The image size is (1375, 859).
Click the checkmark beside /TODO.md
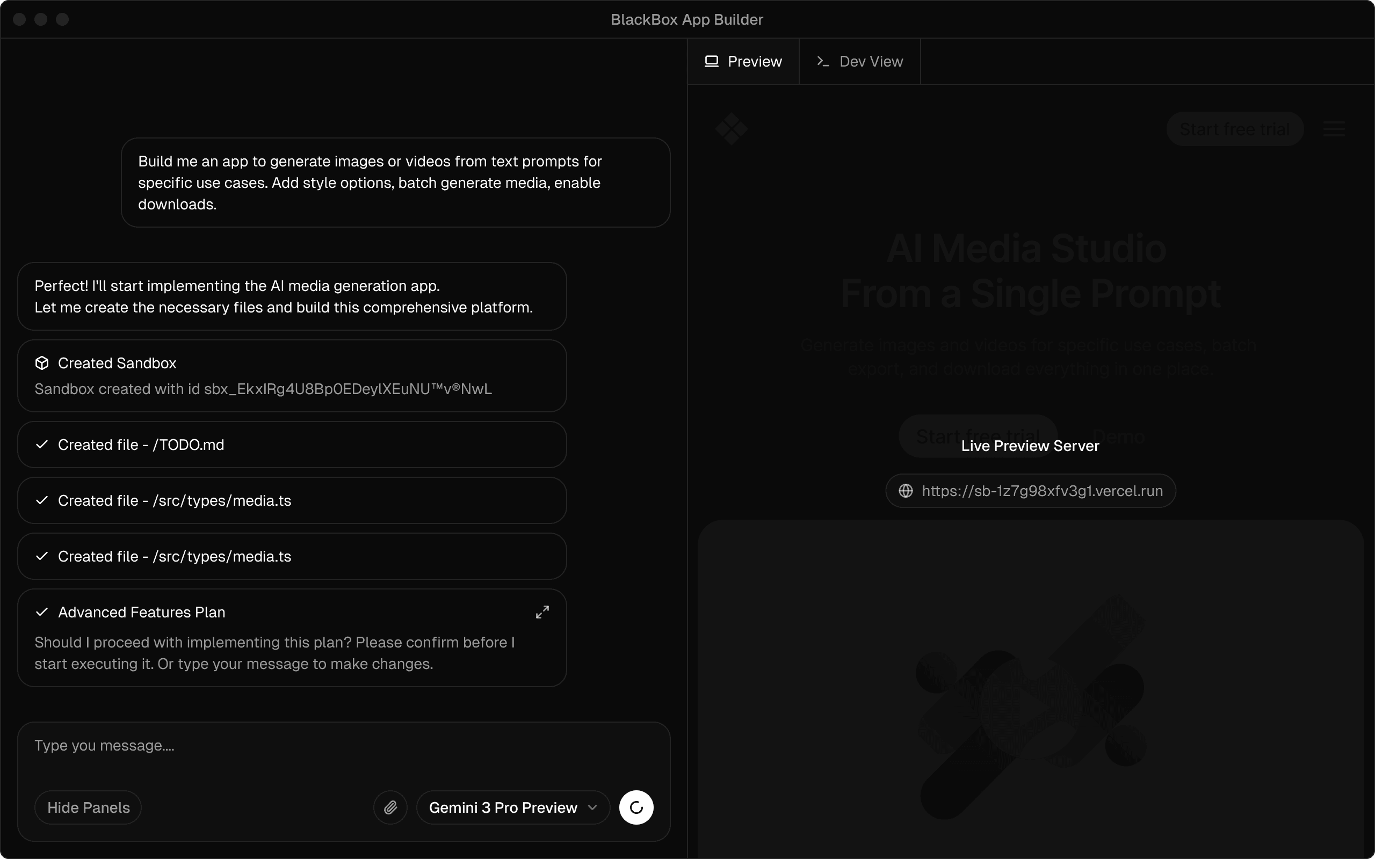(41, 445)
